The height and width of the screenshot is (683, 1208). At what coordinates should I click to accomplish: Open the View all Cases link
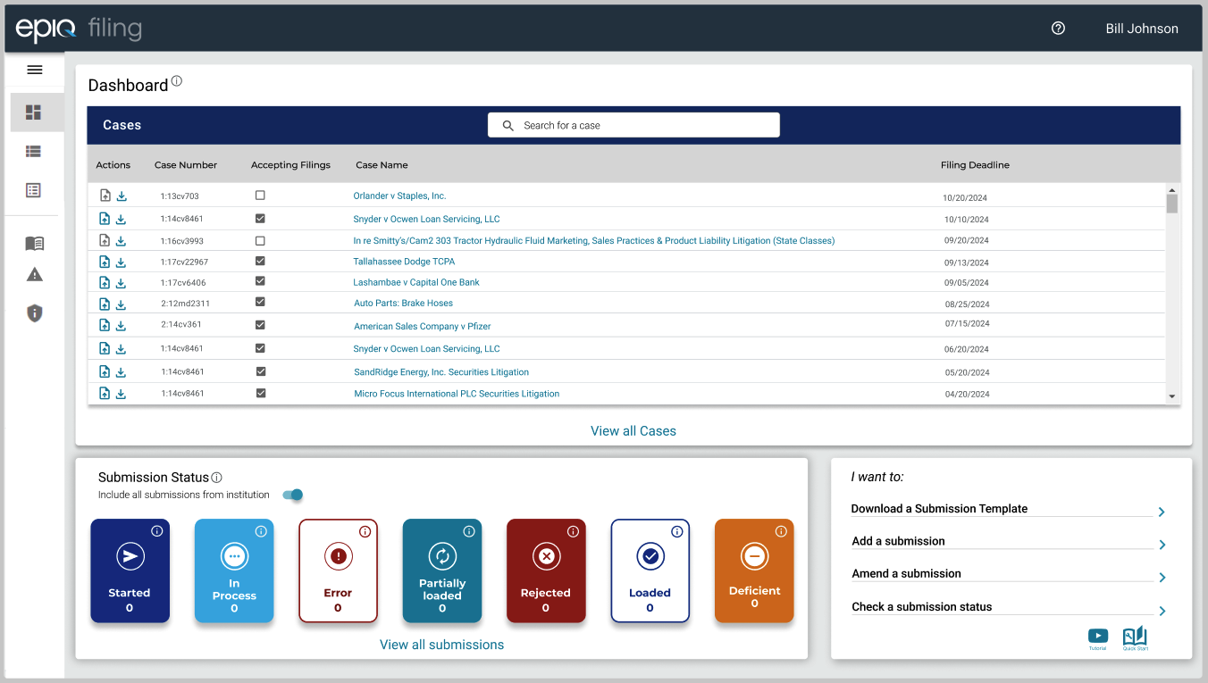633,430
